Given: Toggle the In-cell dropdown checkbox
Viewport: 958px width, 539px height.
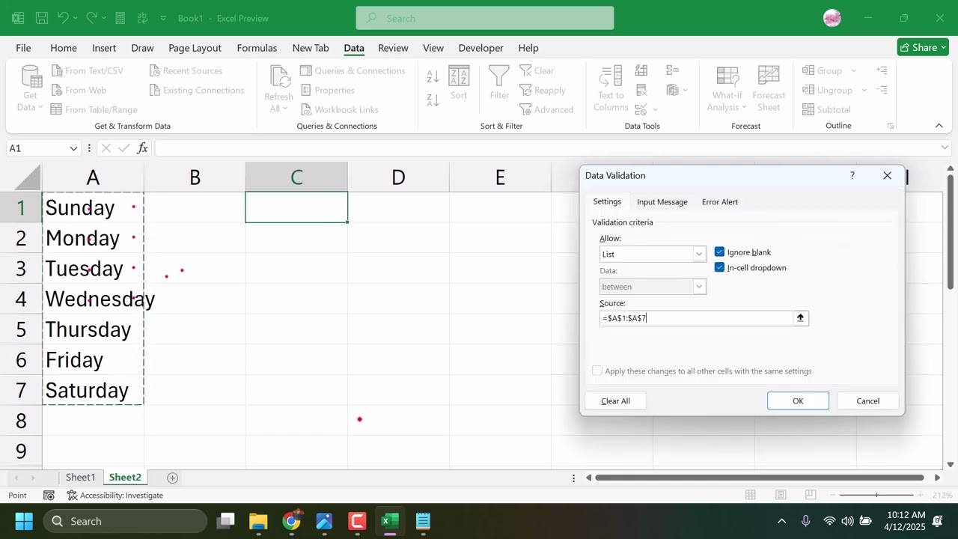Looking at the screenshot, I should click(719, 267).
